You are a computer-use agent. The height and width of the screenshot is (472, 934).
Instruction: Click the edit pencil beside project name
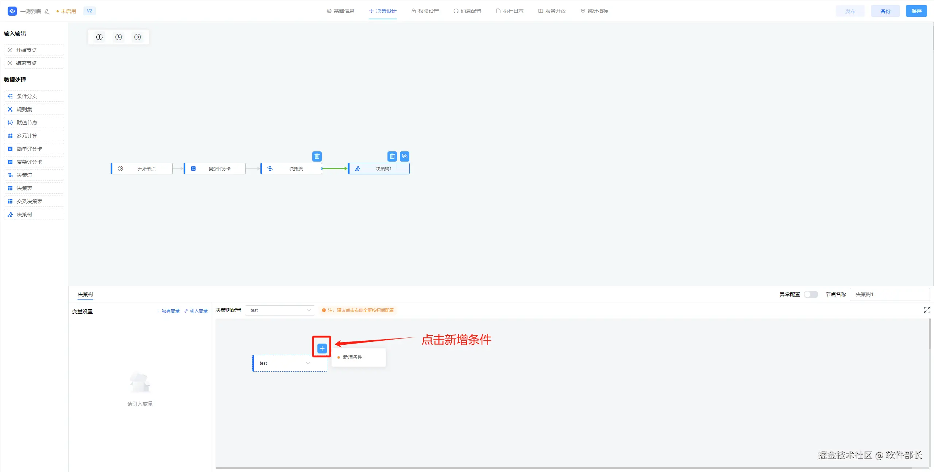(x=47, y=11)
